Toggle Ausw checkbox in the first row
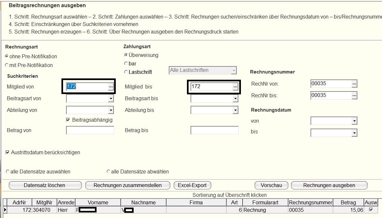Viewport: 382px width, 218px height. point(371,210)
